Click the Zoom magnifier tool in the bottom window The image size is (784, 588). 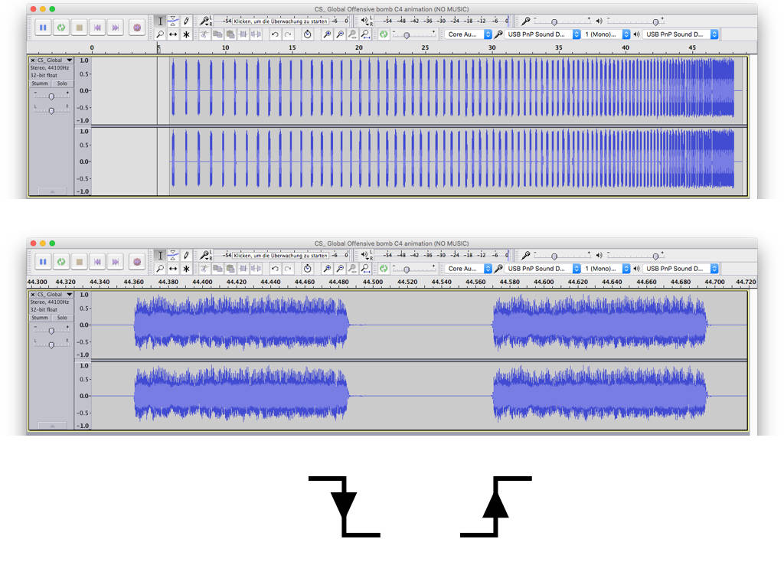tap(160, 269)
